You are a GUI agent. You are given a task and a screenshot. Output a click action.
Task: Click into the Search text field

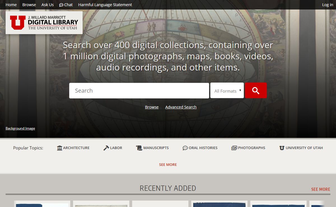139,91
